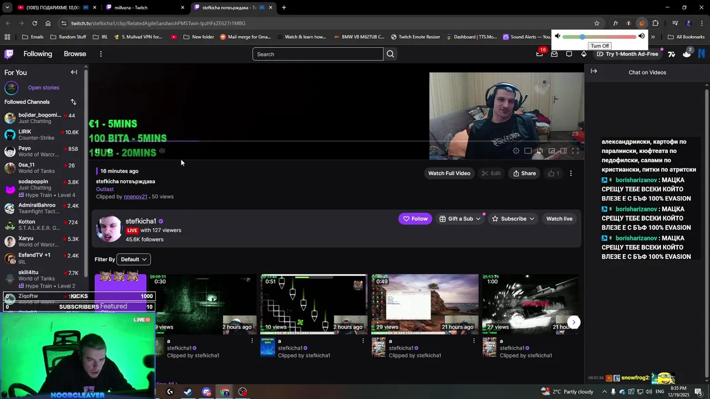Viewport: 710px width, 399px height.
Task: Mute the clip player volume
Action: (110, 151)
